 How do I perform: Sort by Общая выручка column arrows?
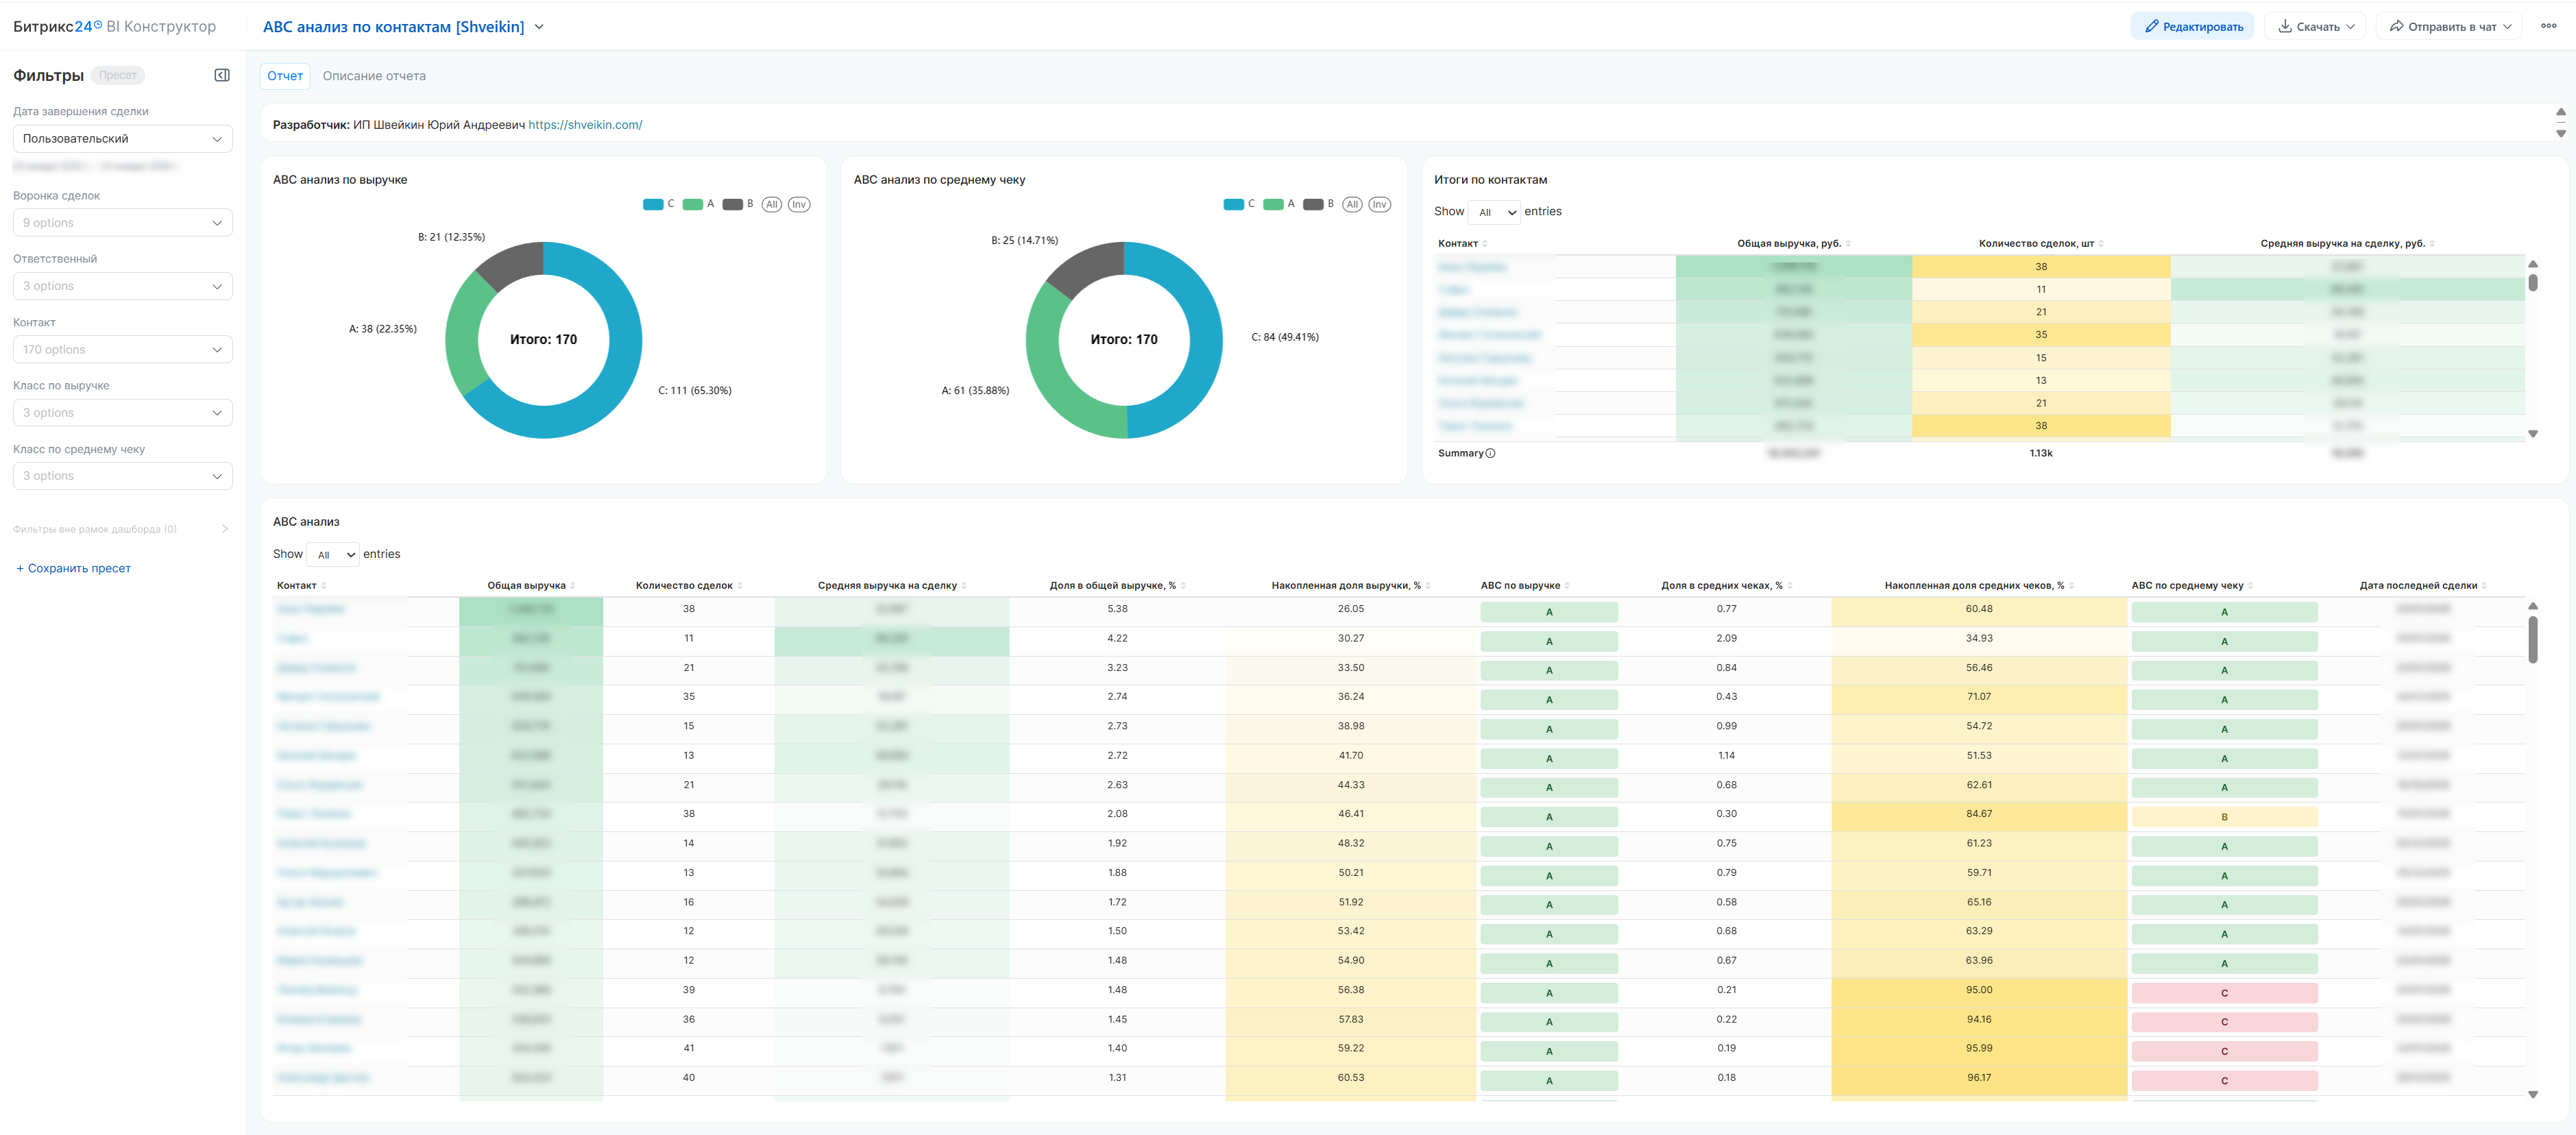573,586
